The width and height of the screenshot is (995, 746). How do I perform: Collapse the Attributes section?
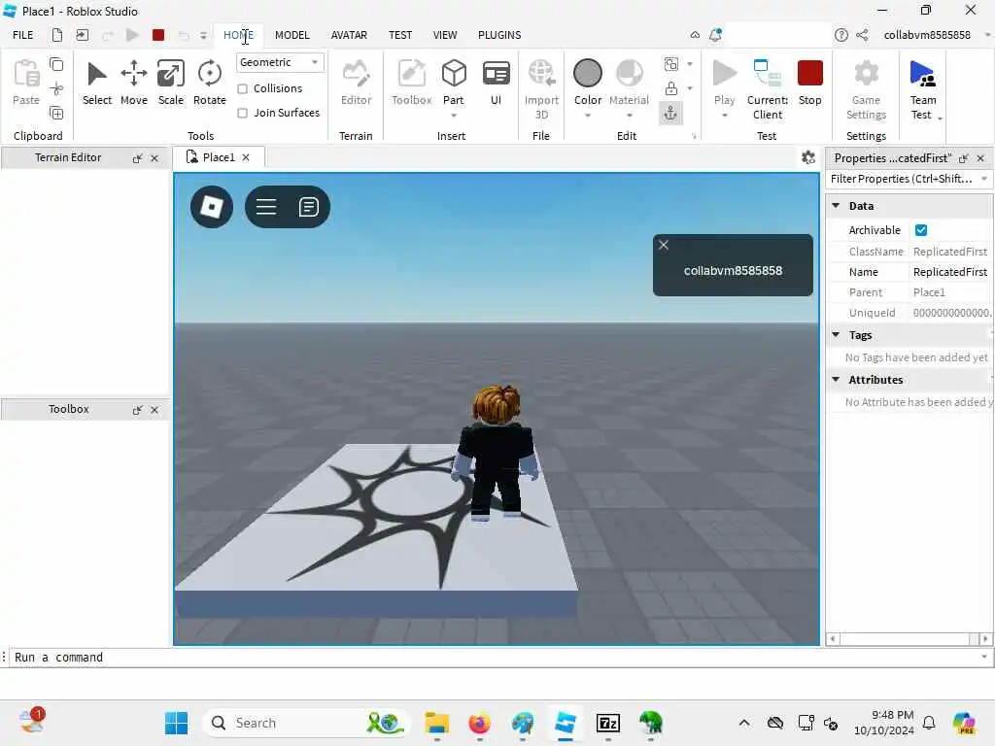pos(836,380)
